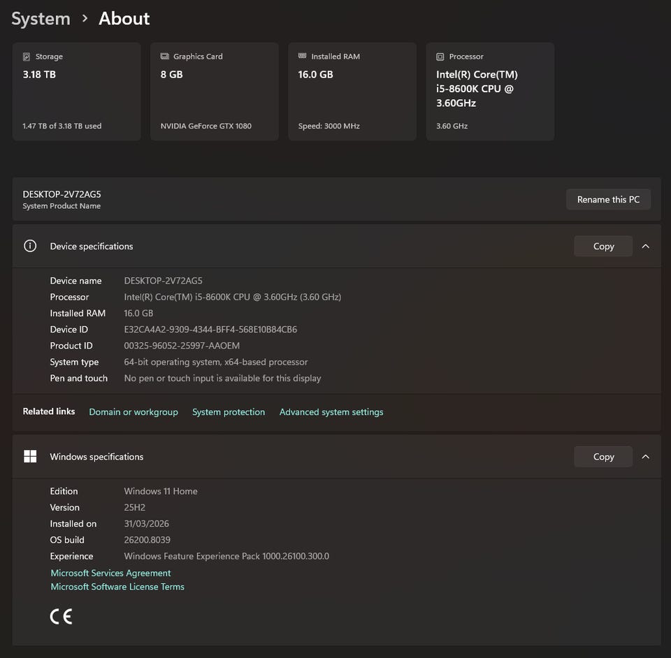Click the Installed RAM chip icon
671x658 pixels.
[302, 56]
